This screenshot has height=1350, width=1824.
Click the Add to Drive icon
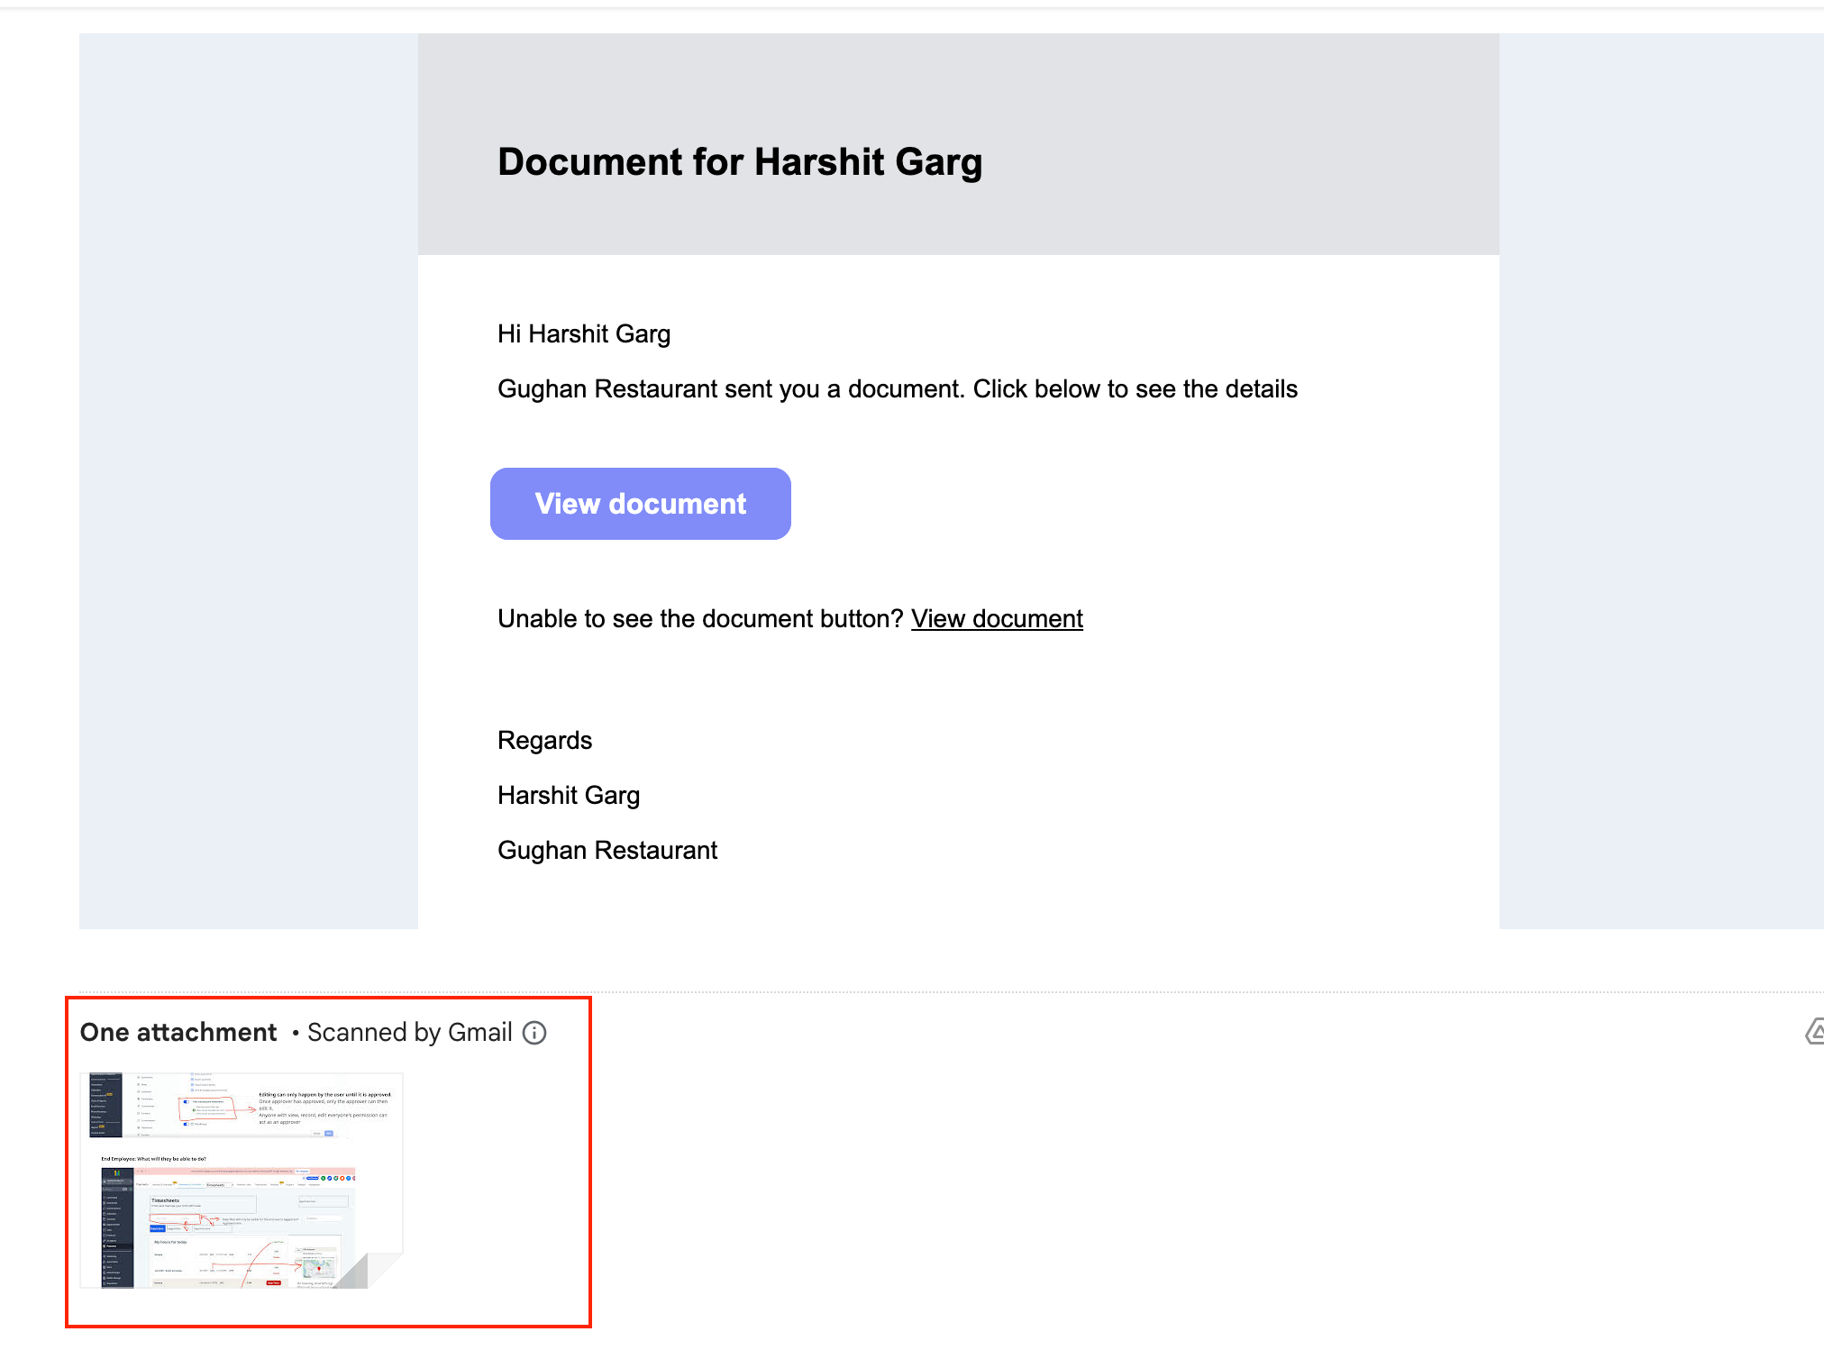[x=1814, y=1033]
